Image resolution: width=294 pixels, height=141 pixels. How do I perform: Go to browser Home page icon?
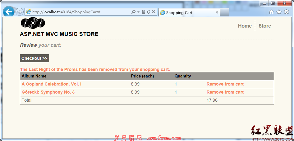[x=271, y=12]
